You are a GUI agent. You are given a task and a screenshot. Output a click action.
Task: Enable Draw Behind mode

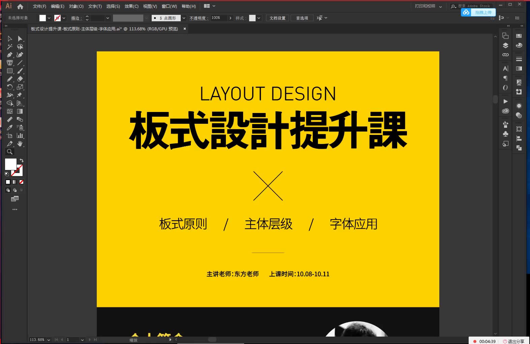tap(14, 190)
